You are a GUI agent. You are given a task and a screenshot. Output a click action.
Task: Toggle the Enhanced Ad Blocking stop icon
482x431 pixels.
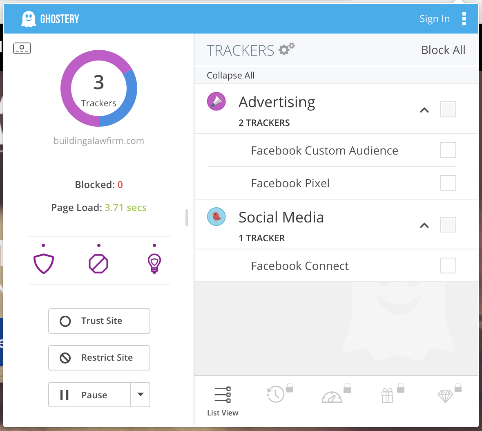click(98, 264)
